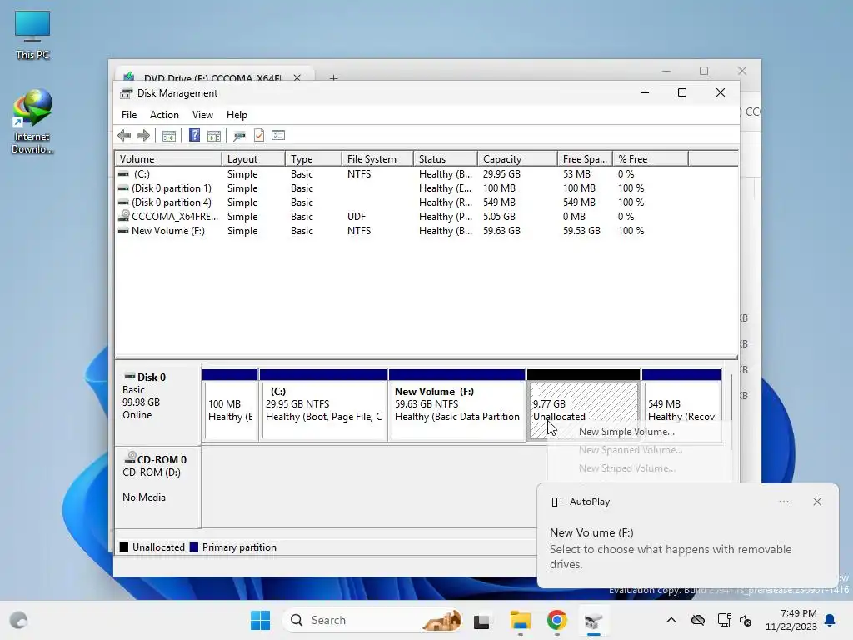
Task: Open AutoPlay notification options (three dots)
Action: pyautogui.click(x=783, y=502)
